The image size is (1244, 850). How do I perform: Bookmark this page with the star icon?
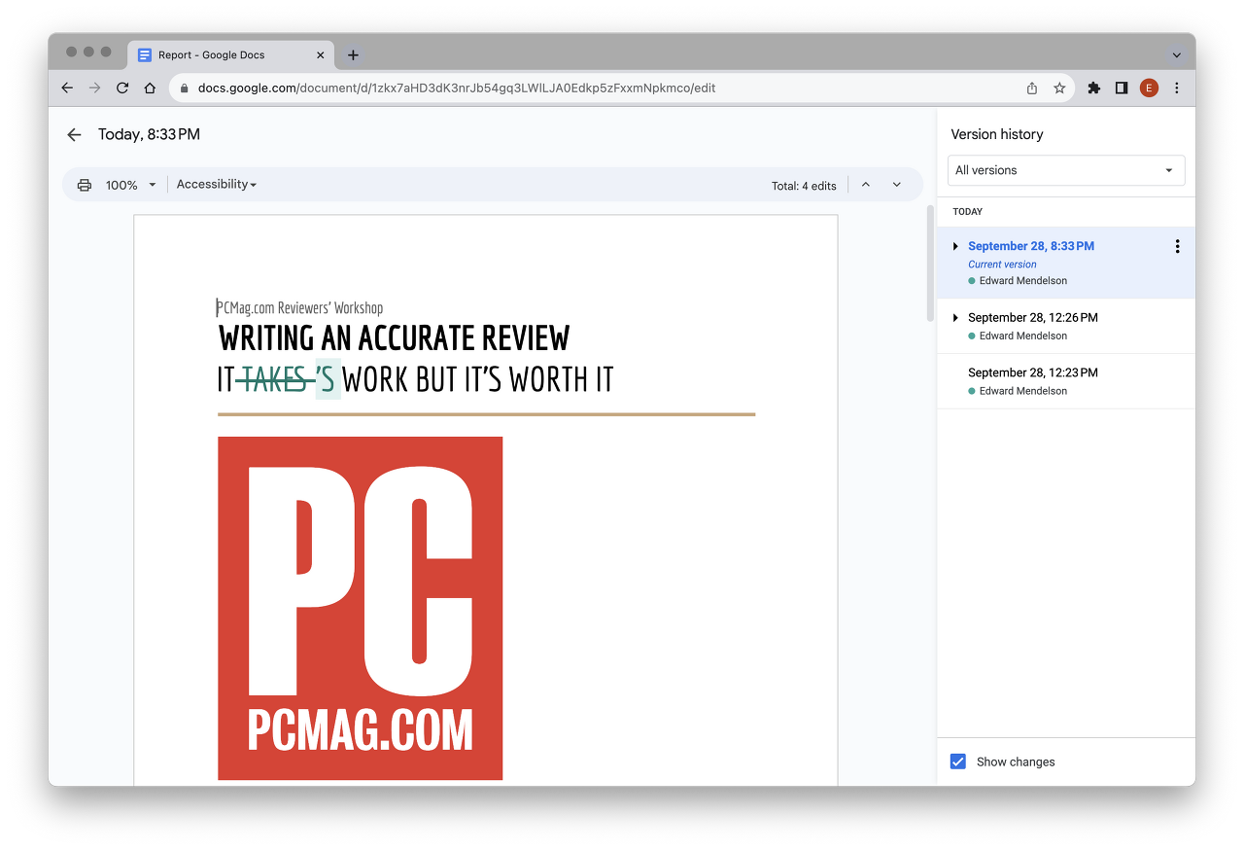click(1059, 88)
